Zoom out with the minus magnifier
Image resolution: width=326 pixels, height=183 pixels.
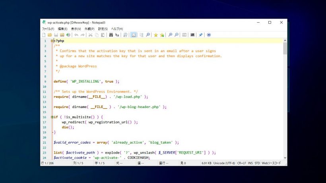click(x=176, y=35)
